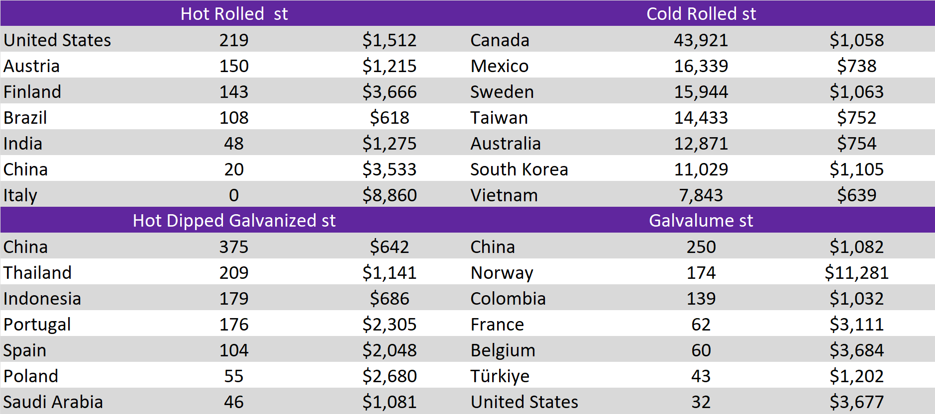Click the Hot Rolled st header
The image size is (935, 414).
tap(234, 13)
